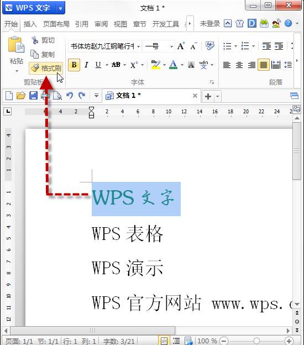Switch to the 引用 ribbon tab
This screenshot has height=345, width=304.
[x=82, y=24]
